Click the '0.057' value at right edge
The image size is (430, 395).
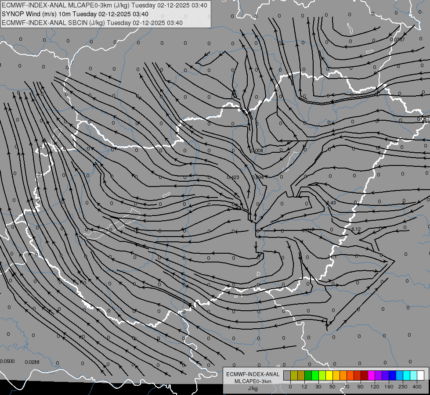coord(423,119)
